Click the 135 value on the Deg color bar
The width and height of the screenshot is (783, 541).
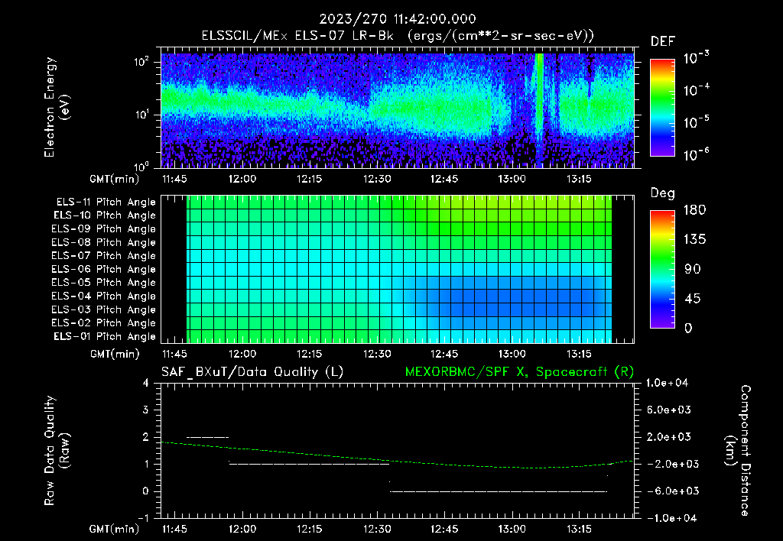point(694,240)
